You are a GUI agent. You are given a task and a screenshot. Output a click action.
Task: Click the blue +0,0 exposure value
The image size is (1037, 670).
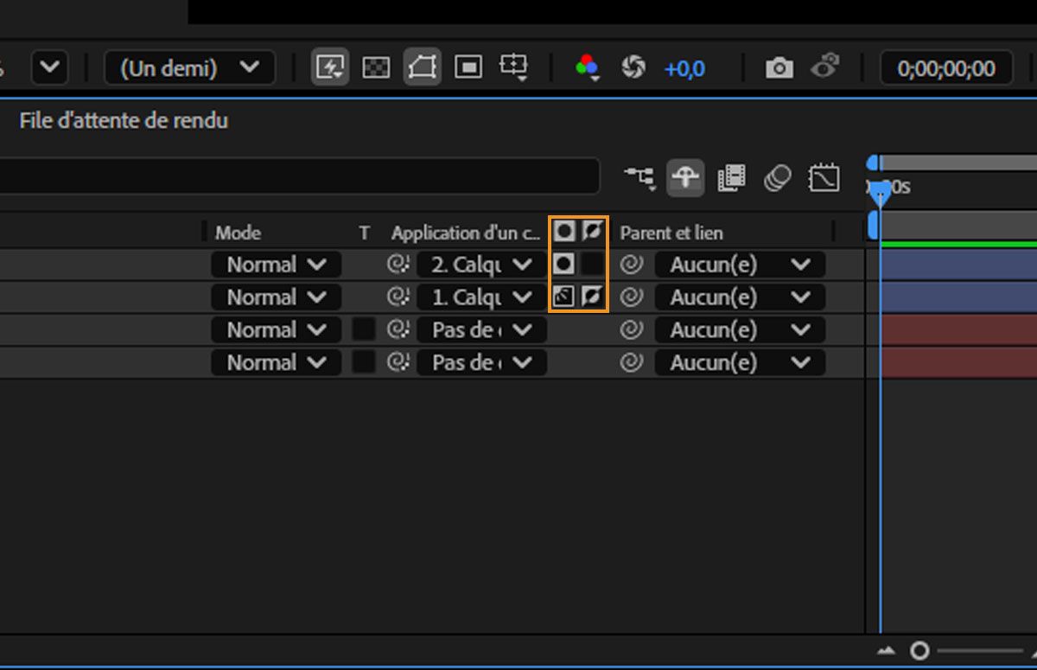[x=684, y=68]
